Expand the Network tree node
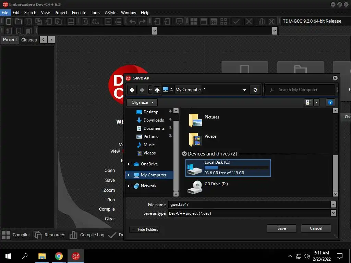 tap(129, 186)
